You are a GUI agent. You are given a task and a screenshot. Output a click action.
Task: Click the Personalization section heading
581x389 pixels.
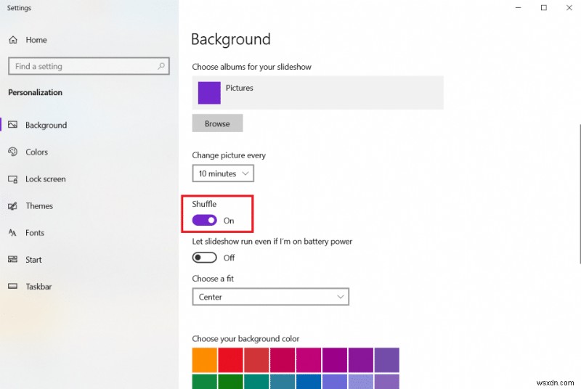point(35,92)
